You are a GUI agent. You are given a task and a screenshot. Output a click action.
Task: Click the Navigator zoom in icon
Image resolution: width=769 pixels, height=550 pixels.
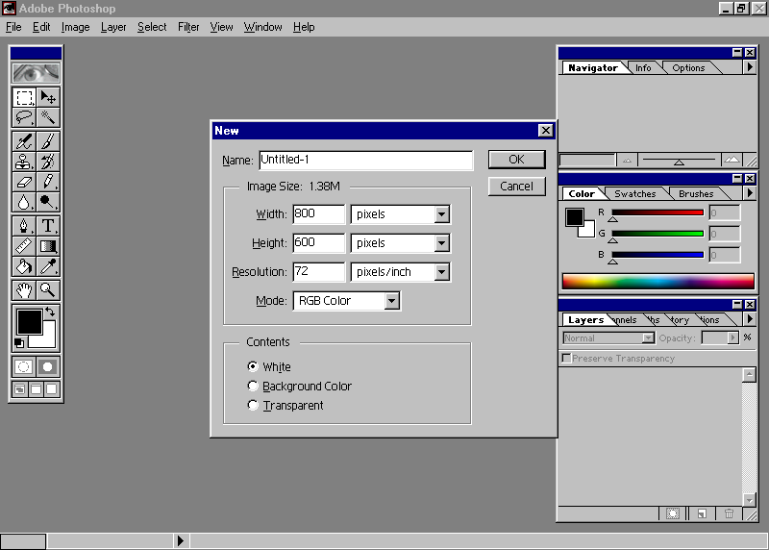click(732, 160)
